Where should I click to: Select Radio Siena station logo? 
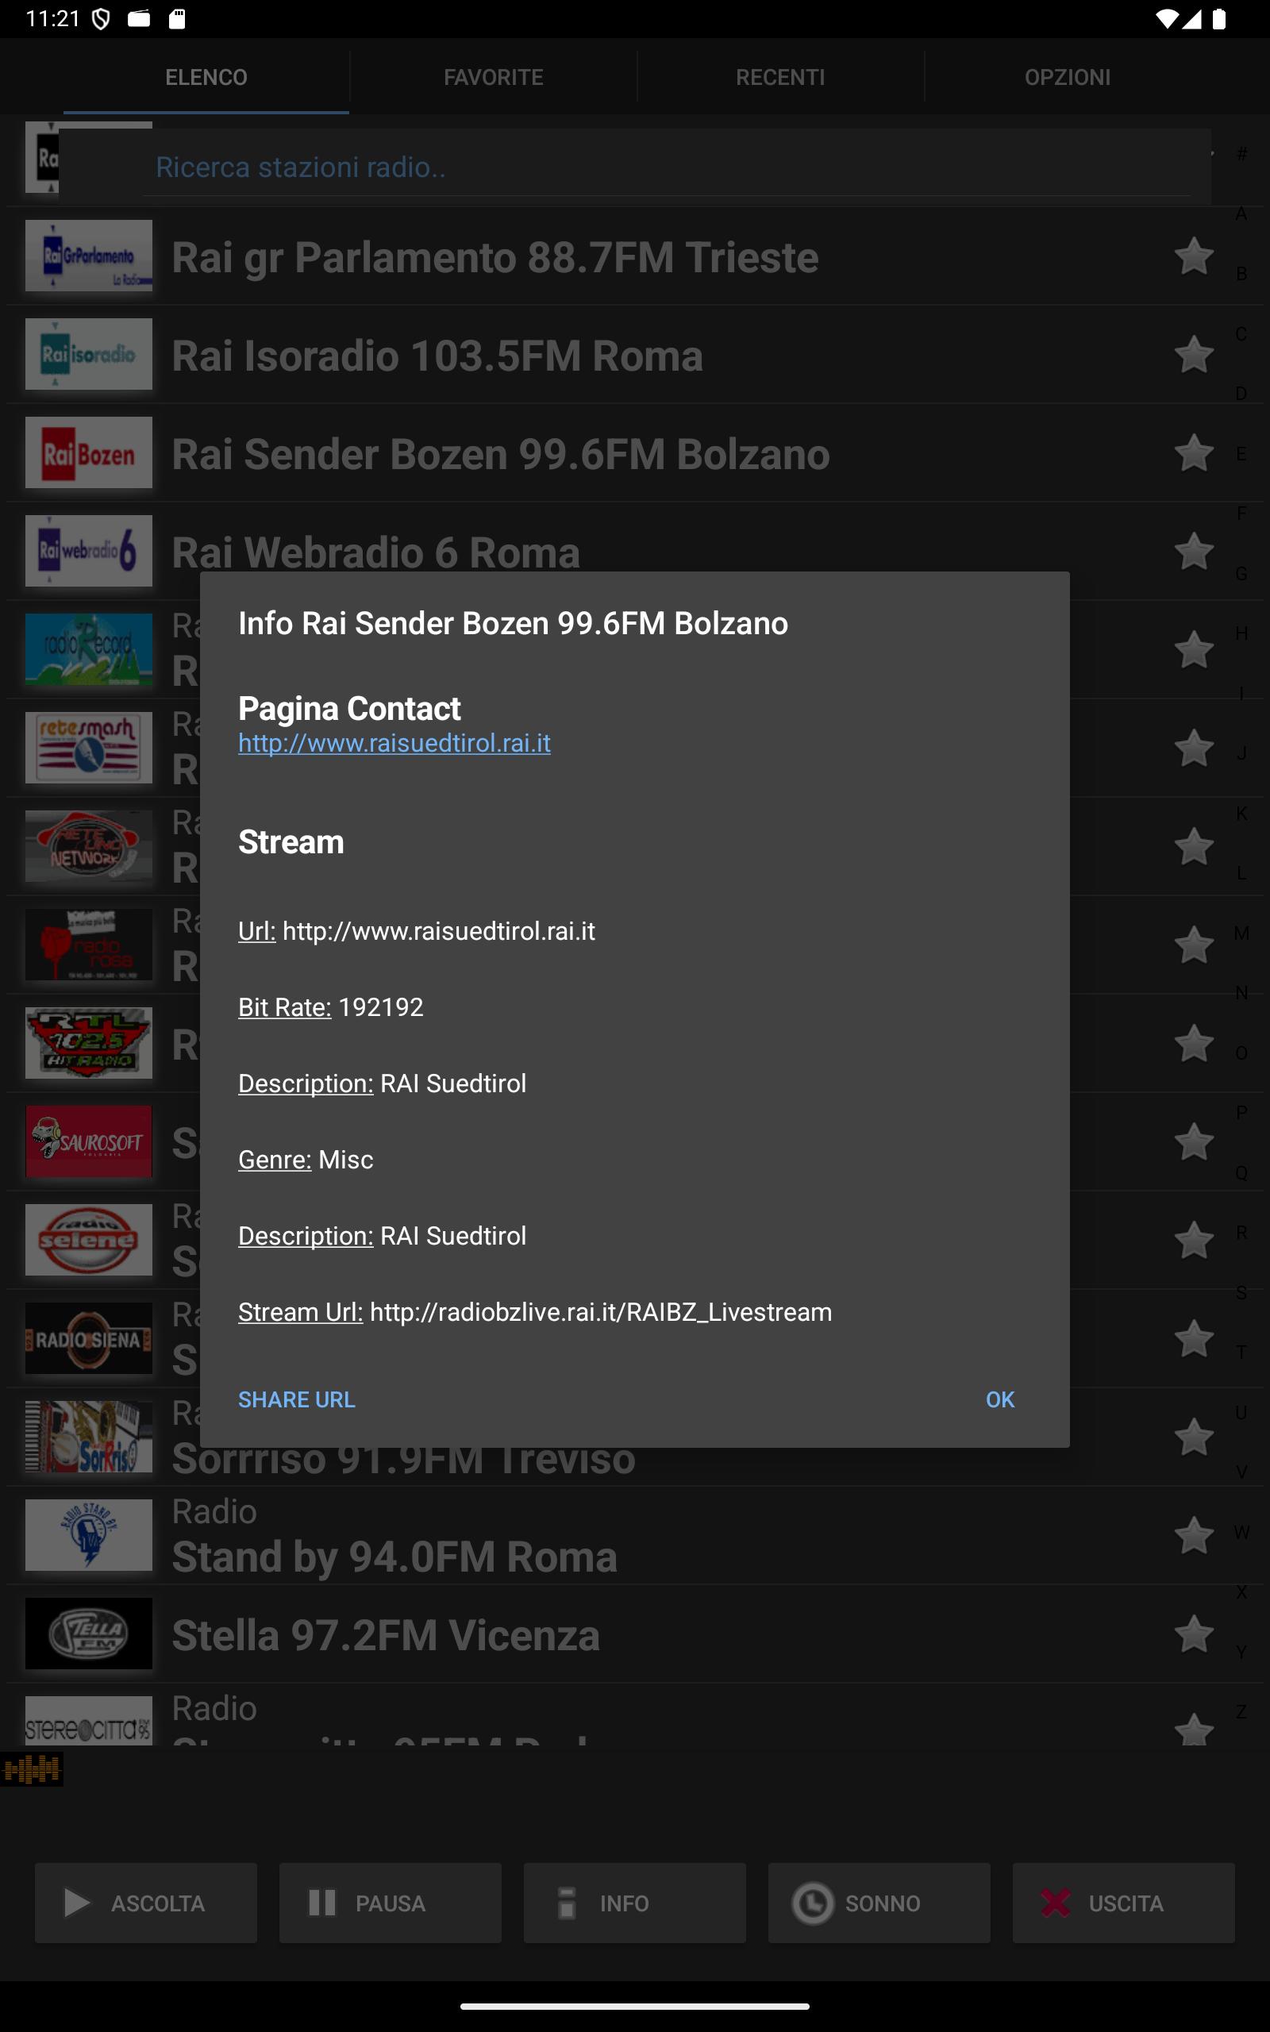click(x=88, y=1338)
